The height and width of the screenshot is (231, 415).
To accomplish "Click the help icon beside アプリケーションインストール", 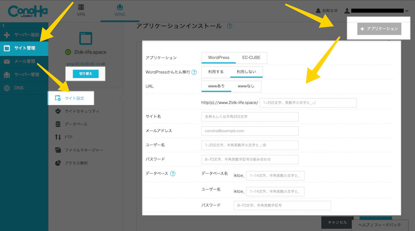I will [x=229, y=26].
